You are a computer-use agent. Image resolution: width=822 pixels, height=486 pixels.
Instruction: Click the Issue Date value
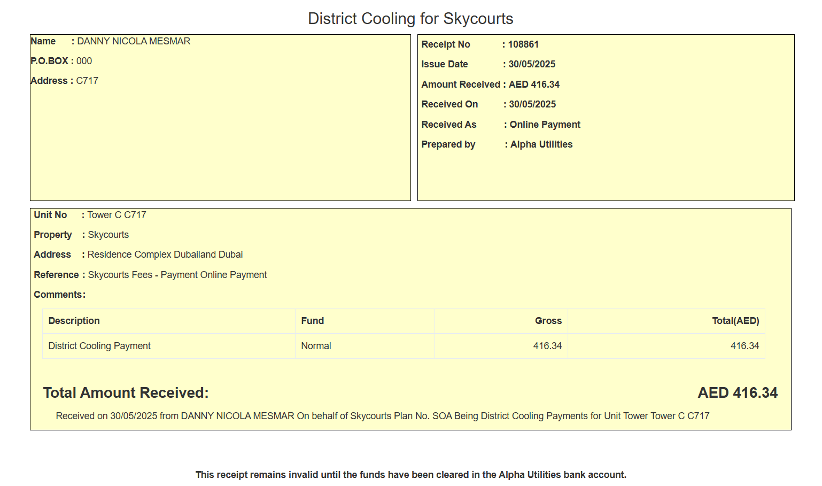coord(532,64)
